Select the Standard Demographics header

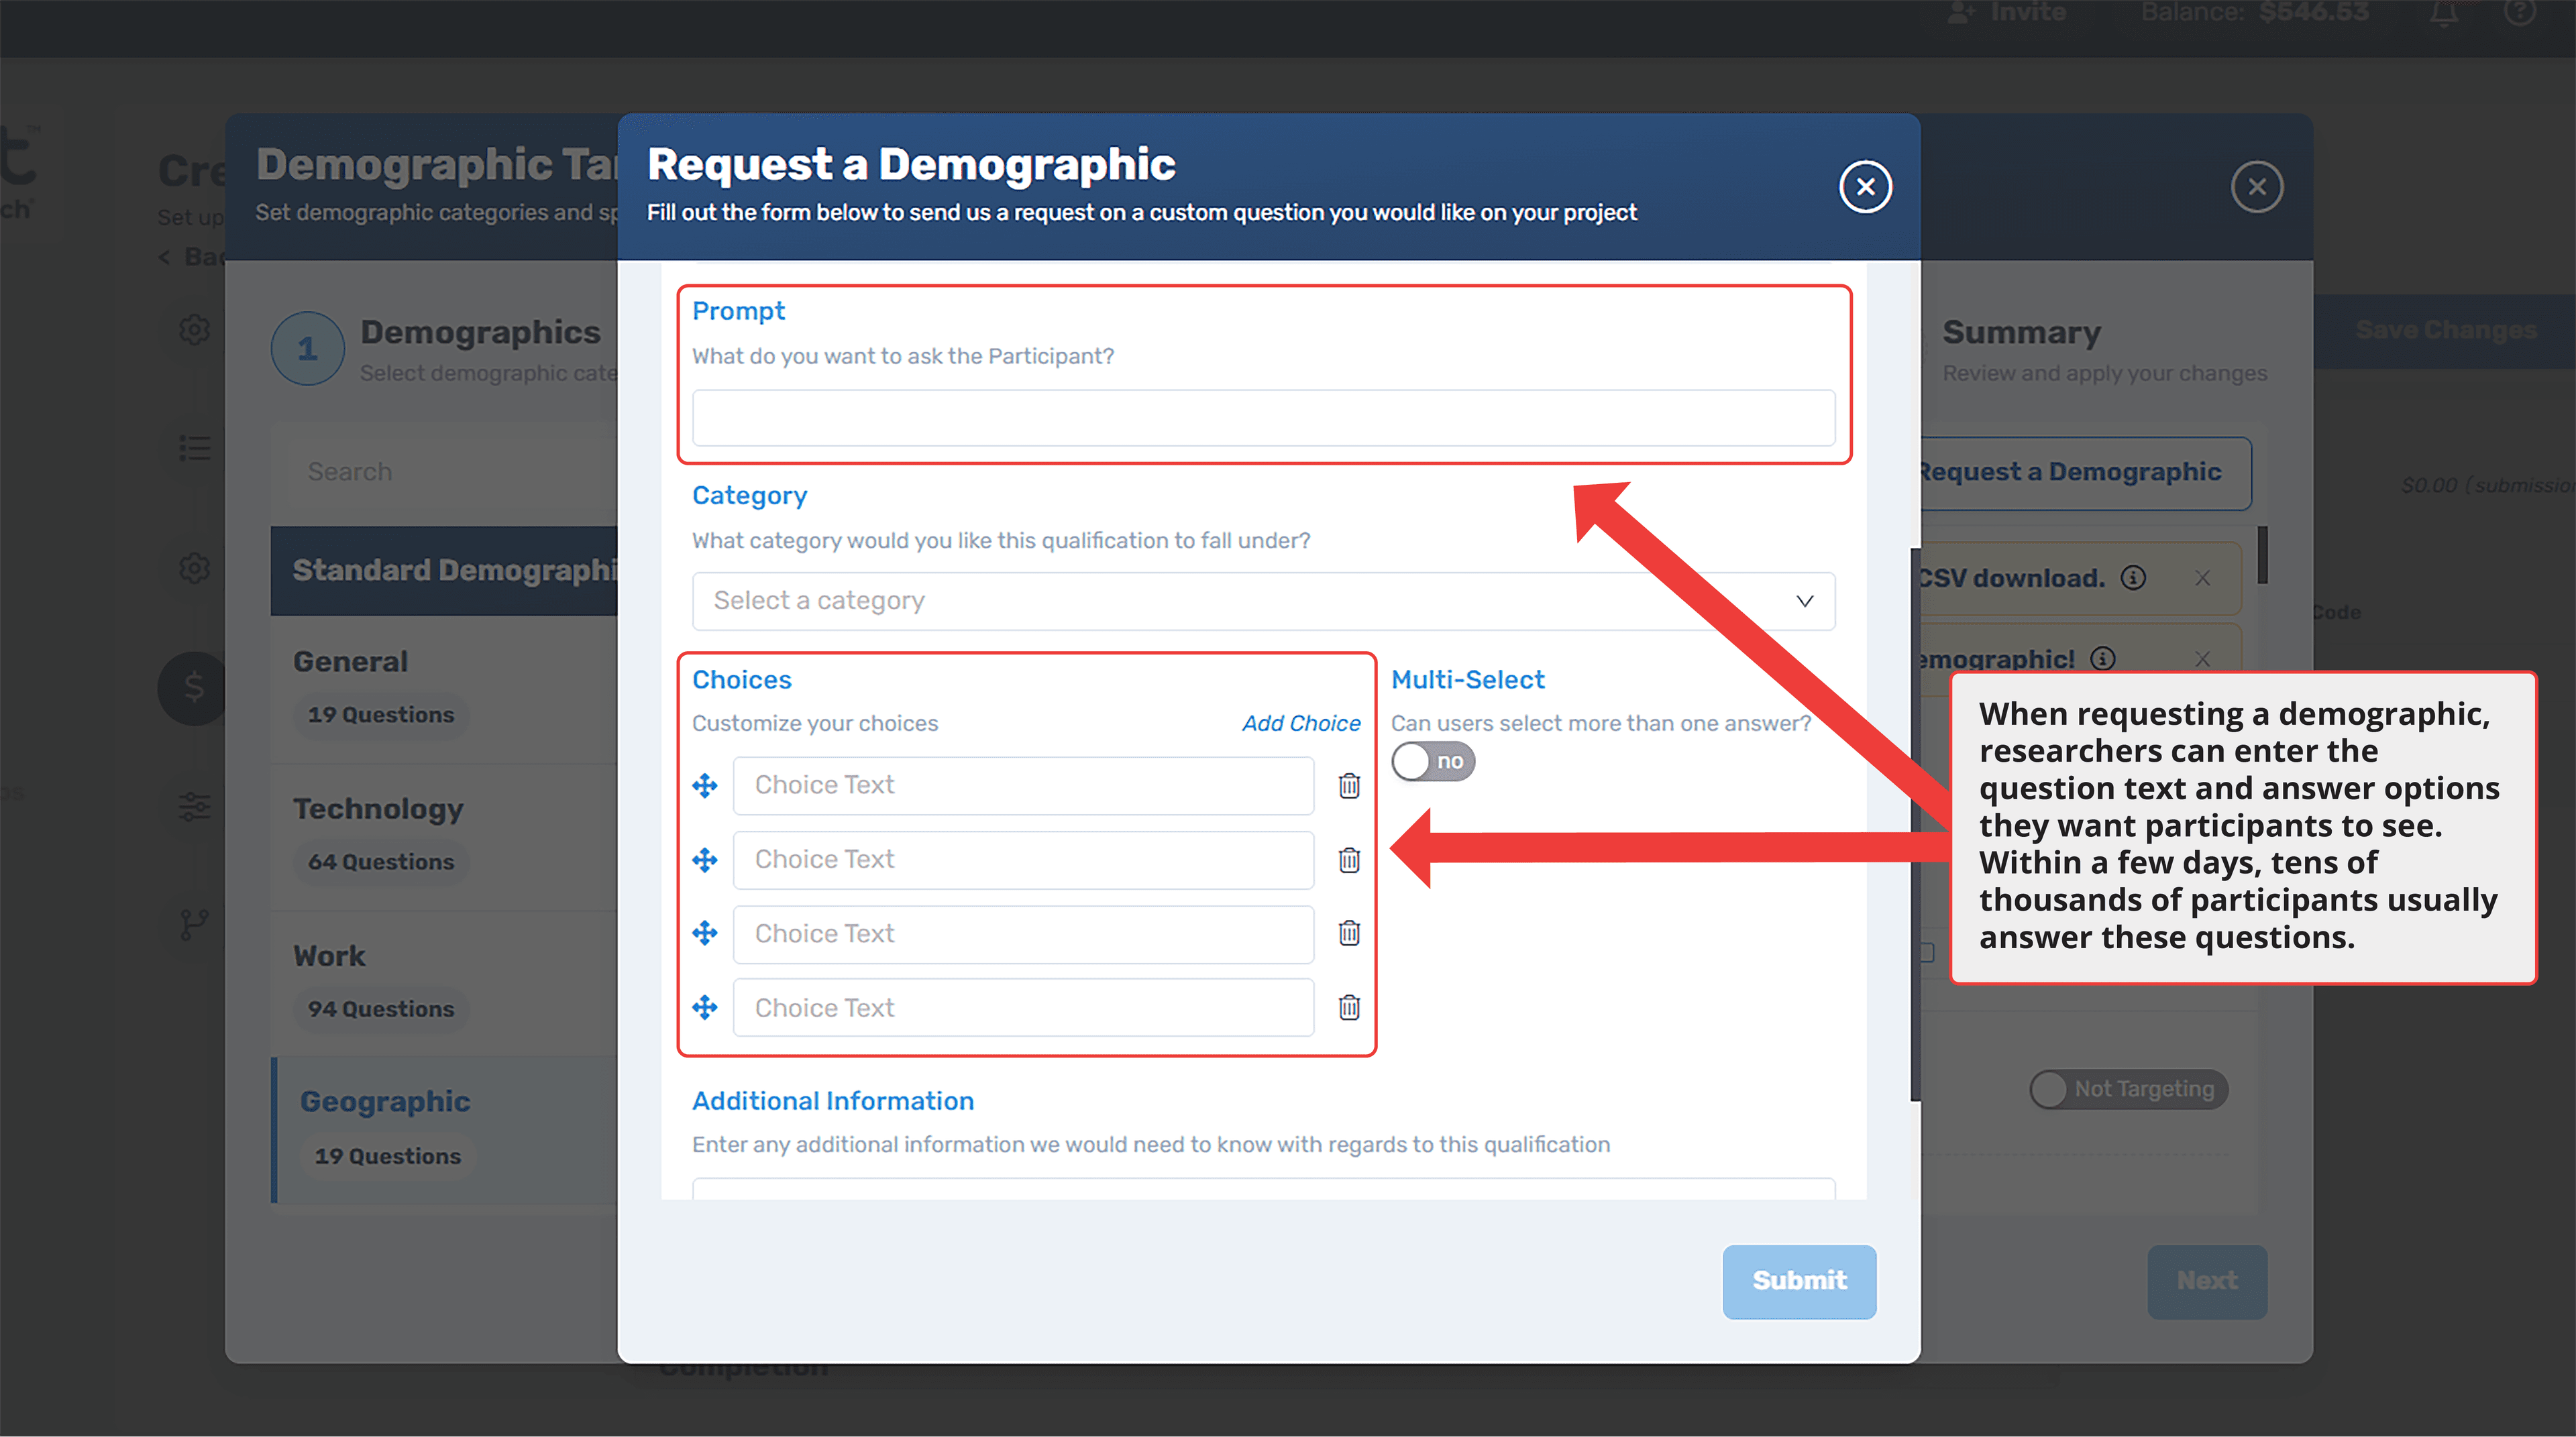[445, 571]
